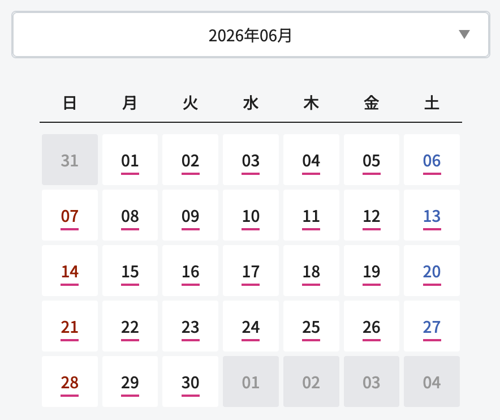Open the 2026年06月 month dropdown
This screenshot has height=420, width=500.
251,35
